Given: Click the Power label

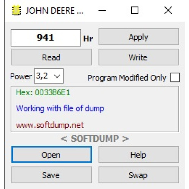Looking at the screenshot, I should point(21,77).
